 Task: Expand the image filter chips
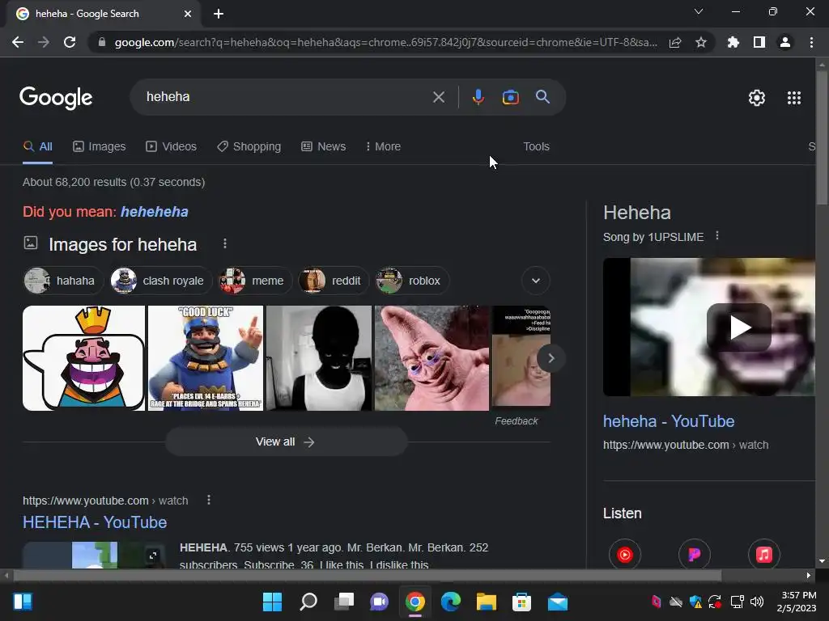536,281
